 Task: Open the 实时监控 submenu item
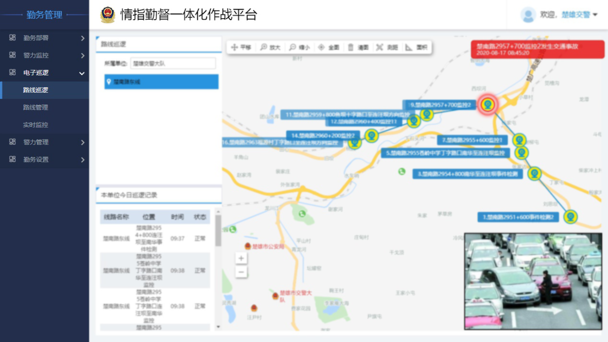(x=36, y=125)
